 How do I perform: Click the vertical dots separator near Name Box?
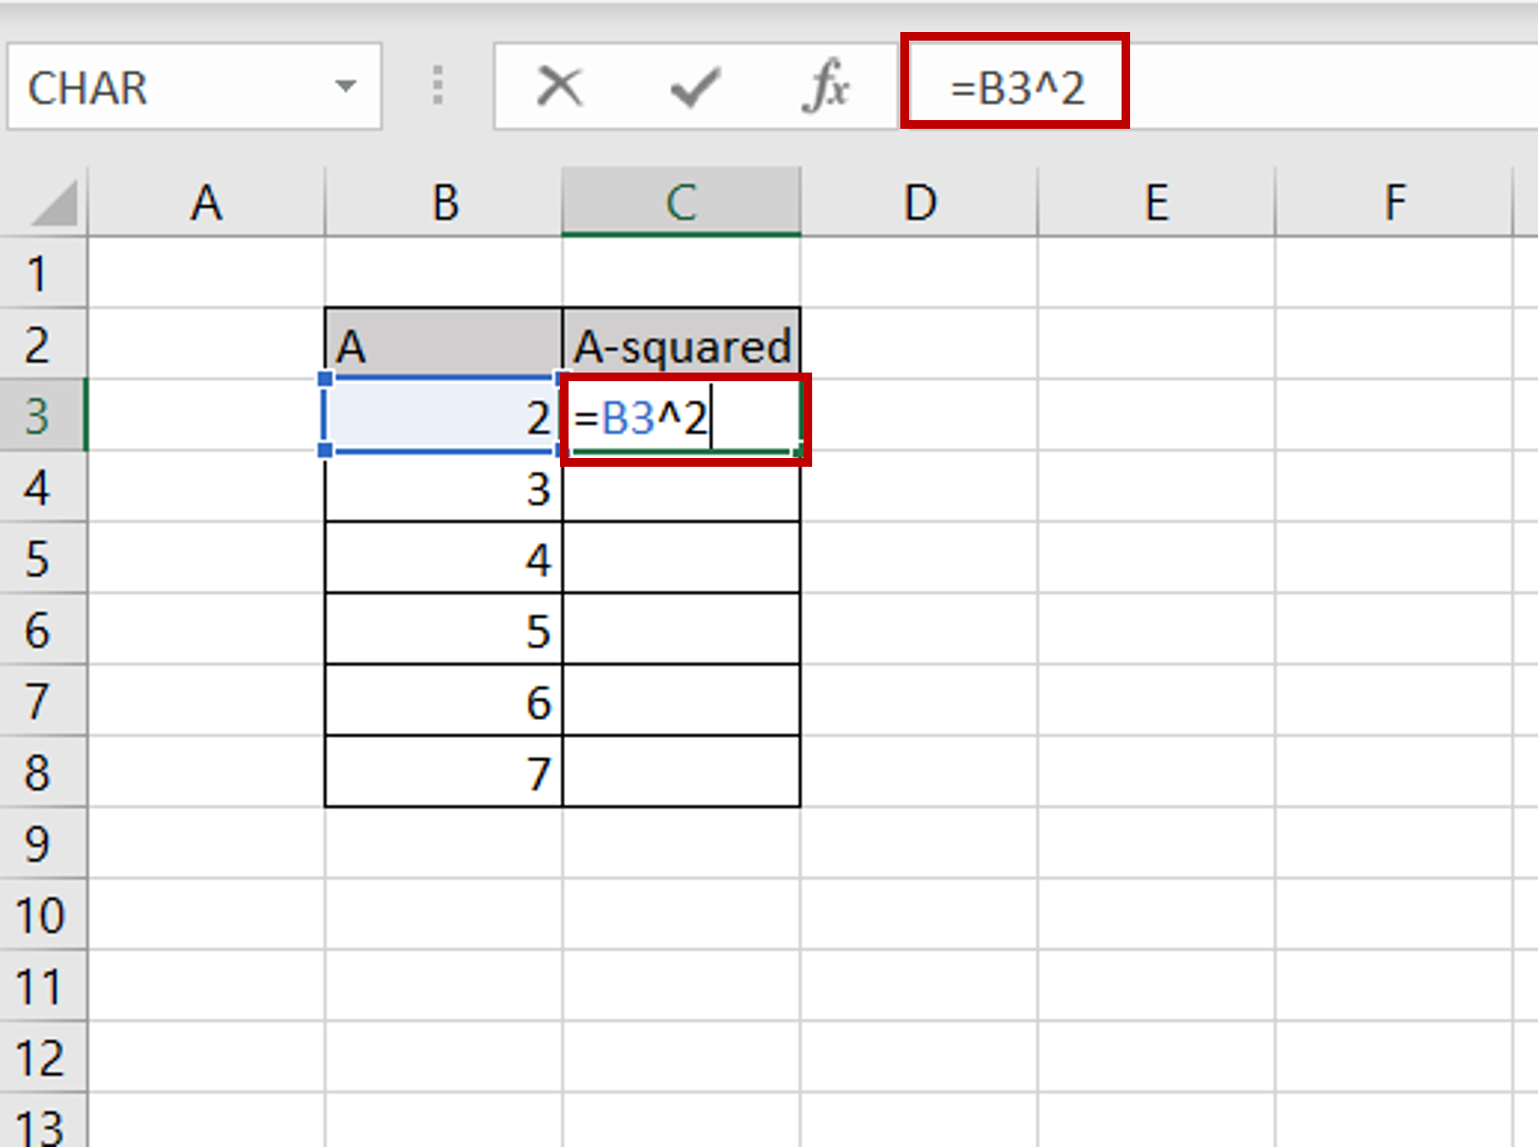(438, 86)
